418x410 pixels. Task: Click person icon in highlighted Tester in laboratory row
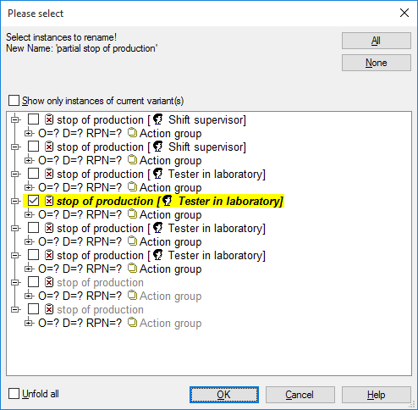(168, 201)
